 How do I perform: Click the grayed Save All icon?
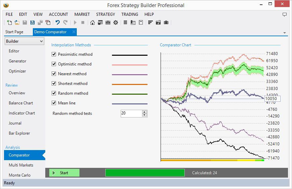pyautogui.click(x=40, y=22)
